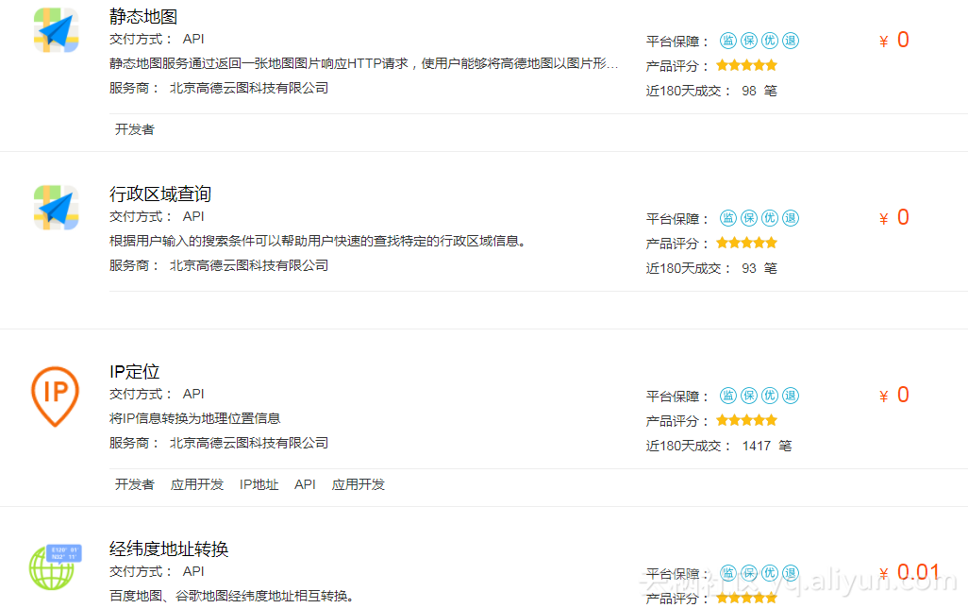Image resolution: width=968 pixels, height=608 pixels.
Task: Click the 监 badge in IP定位 row
Action: point(728,396)
